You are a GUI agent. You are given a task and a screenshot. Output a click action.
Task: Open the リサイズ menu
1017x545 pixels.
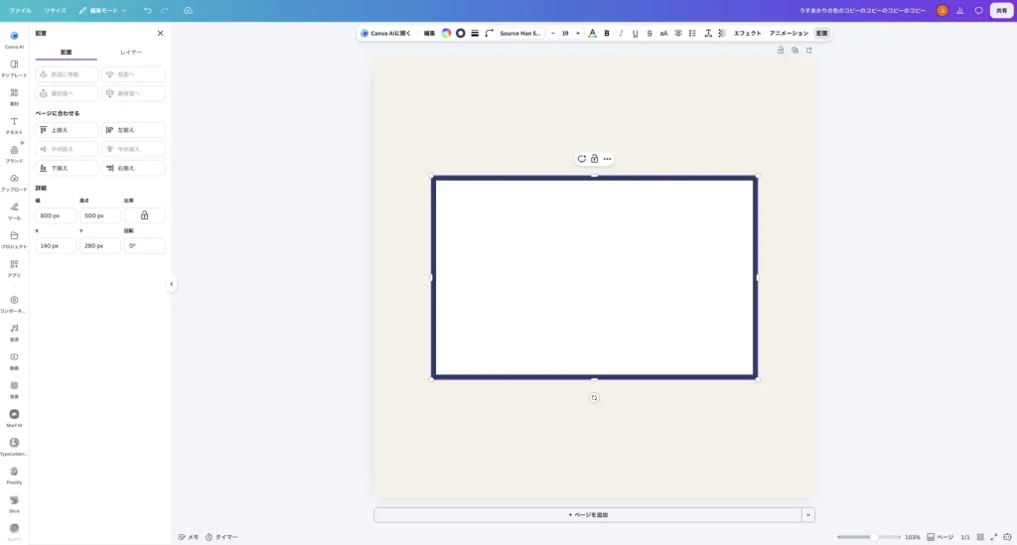click(56, 10)
